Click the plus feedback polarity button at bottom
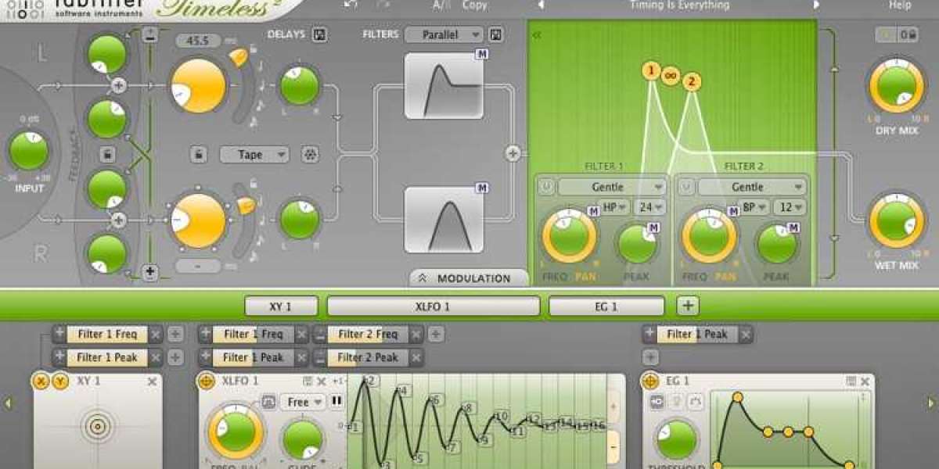The image size is (939, 469). (150, 273)
